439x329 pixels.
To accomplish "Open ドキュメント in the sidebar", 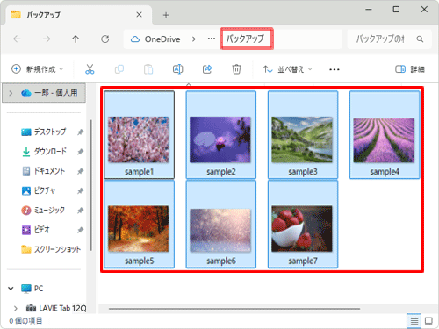I will 44,171.
